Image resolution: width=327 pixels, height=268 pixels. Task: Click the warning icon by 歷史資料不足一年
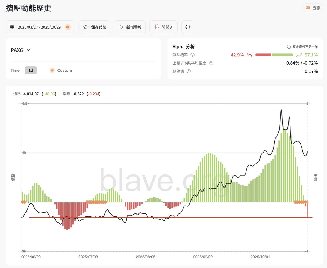click(289, 47)
